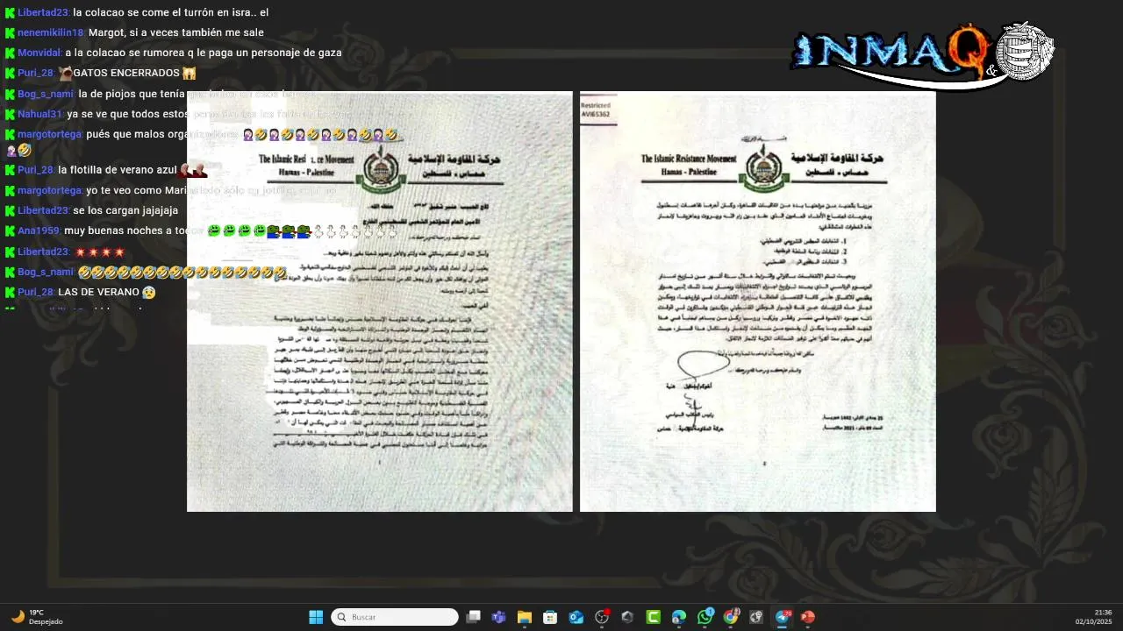Click Bog_s_nami on the laughing-emoji message

(46, 272)
